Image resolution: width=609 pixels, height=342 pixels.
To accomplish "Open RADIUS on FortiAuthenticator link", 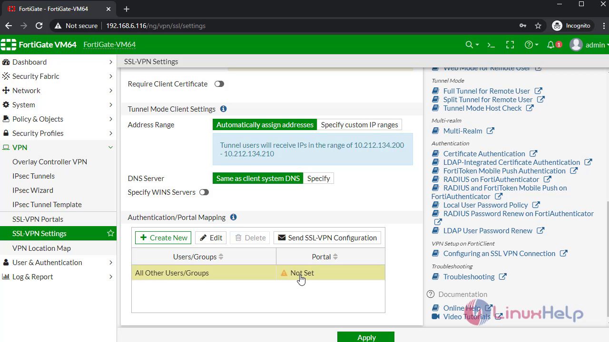I will (x=491, y=179).
